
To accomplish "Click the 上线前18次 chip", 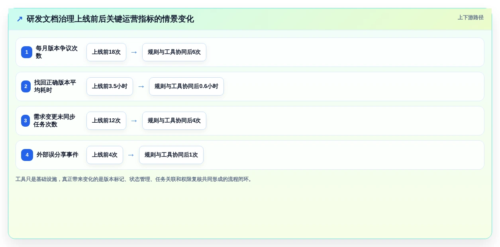I will click(x=106, y=52).
